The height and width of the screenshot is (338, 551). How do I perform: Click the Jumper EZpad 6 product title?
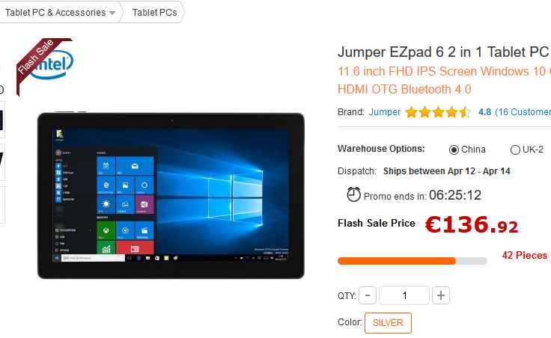pos(443,52)
